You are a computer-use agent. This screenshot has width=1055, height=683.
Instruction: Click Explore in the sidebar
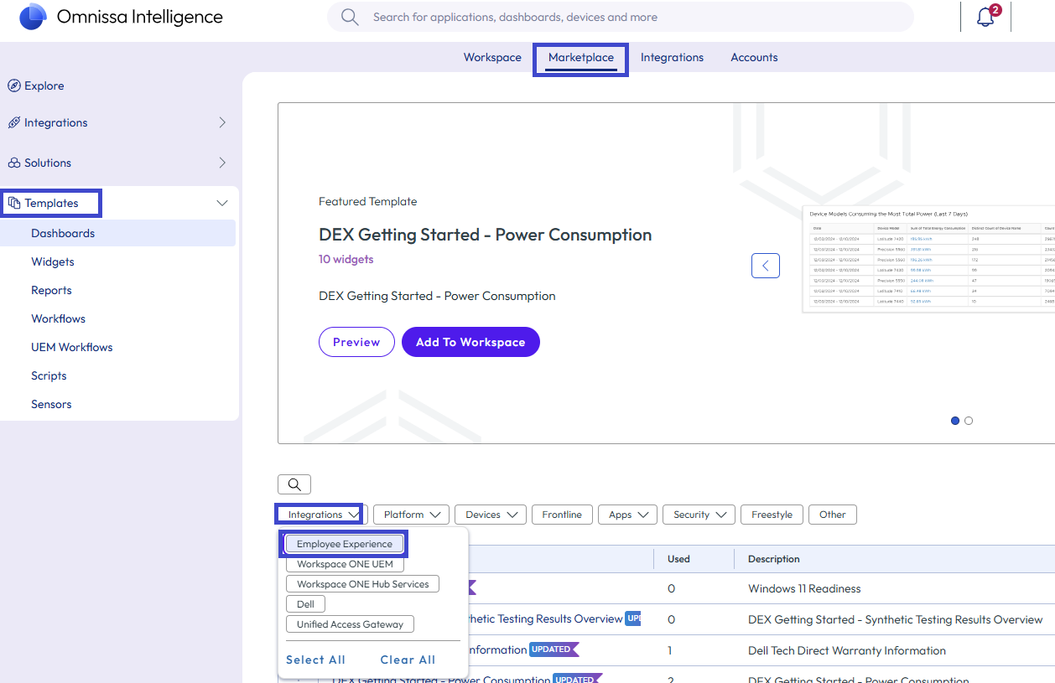(x=44, y=85)
